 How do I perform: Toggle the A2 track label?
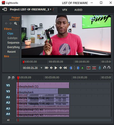click(8, 102)
